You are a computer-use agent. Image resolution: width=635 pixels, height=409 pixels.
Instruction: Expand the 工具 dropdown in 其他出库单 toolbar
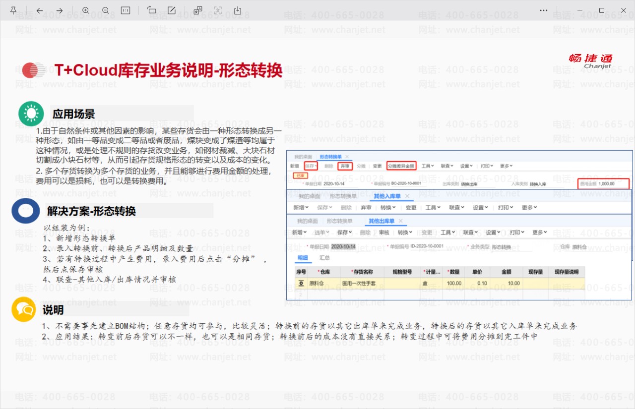pyautogui.click(x=448, y=232)
